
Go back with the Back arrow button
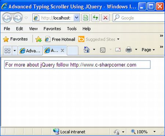click(x=7, y=18)
